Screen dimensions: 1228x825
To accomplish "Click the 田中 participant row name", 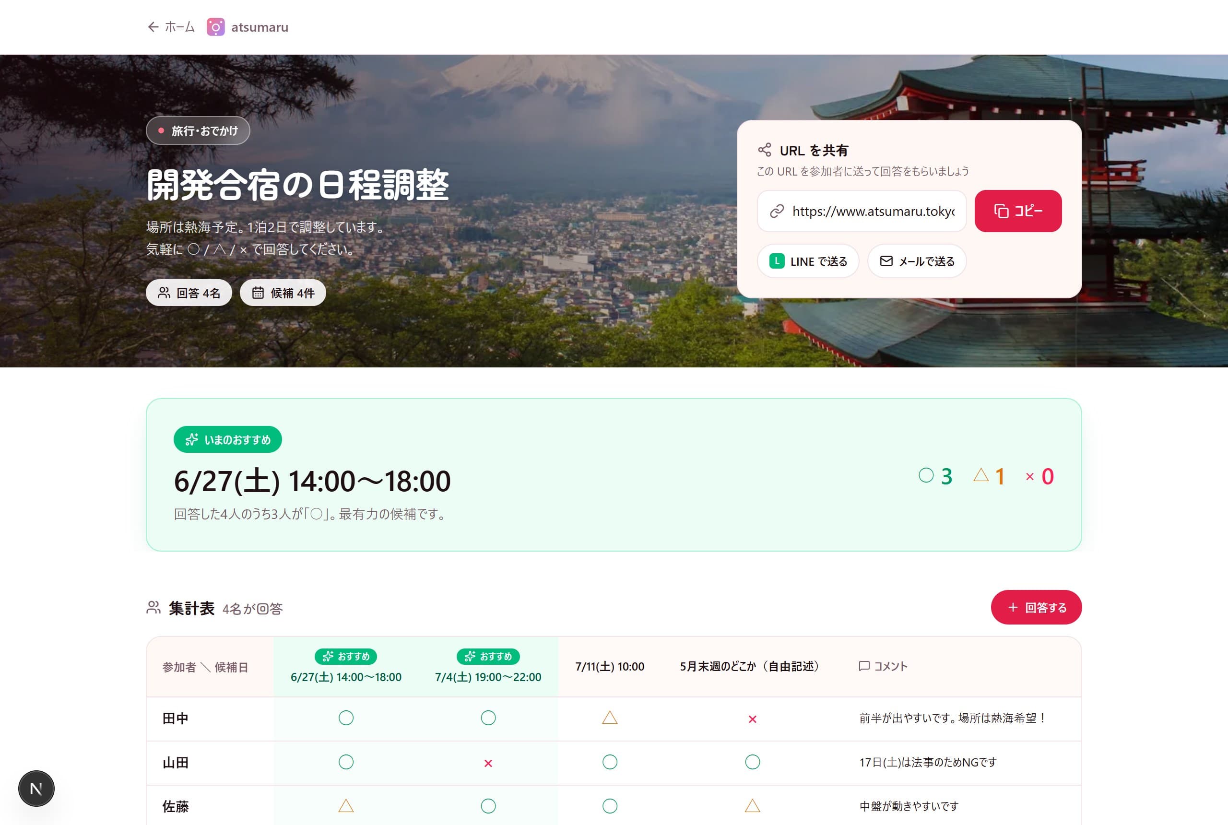I will tap(176, 719).
